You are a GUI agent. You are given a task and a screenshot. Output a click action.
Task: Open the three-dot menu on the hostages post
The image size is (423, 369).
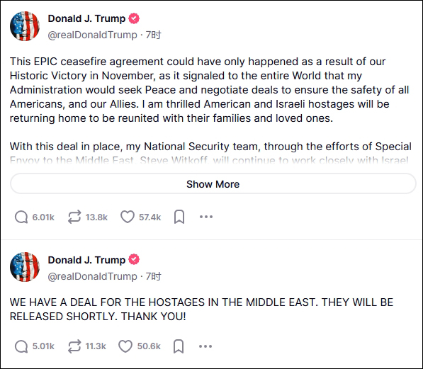(x=205, y=346)
